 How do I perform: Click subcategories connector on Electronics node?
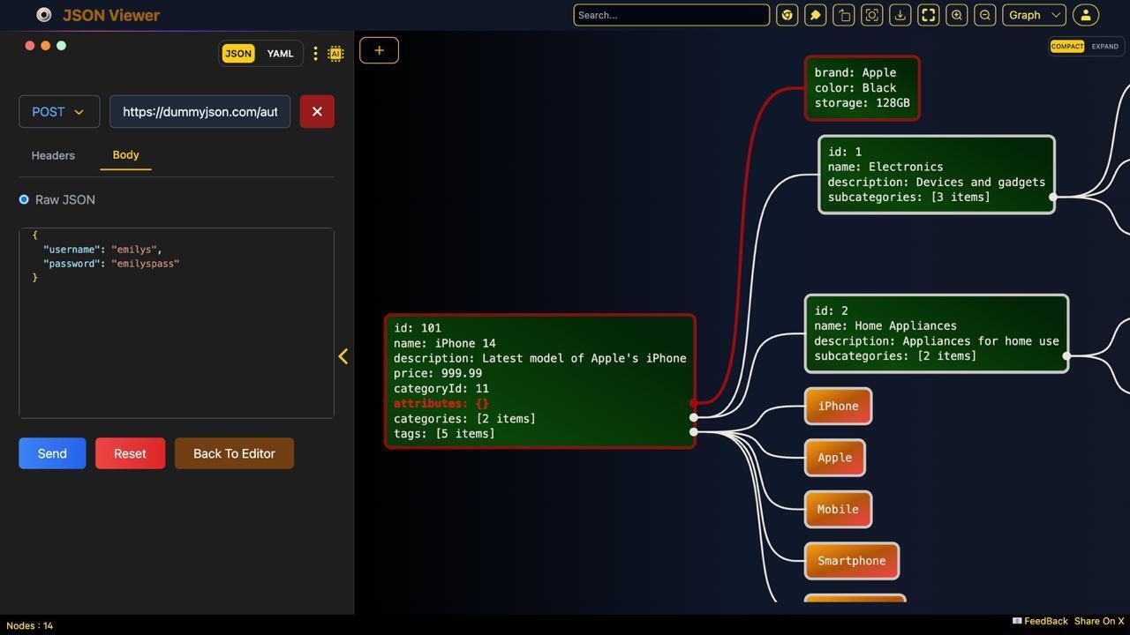(1052, 198)
